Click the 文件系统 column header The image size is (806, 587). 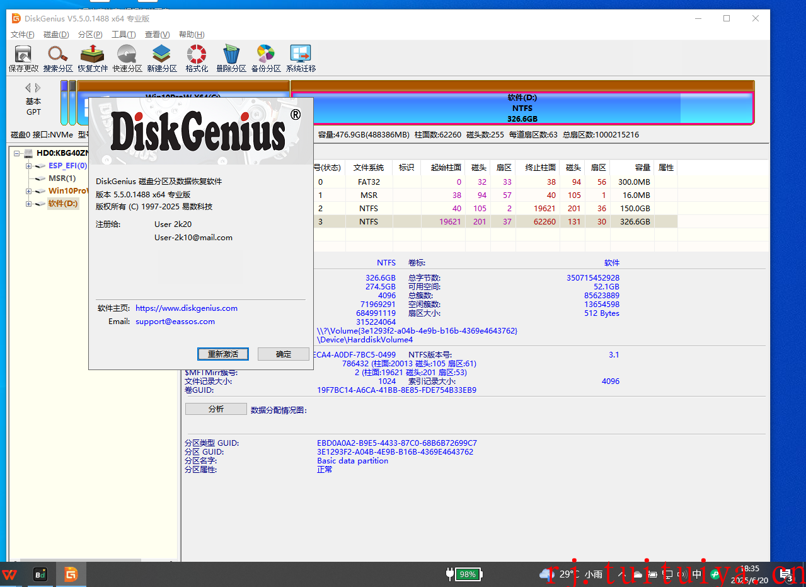369,168
